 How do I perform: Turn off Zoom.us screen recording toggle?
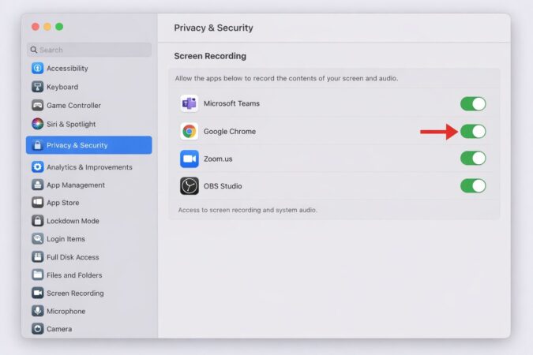473,159
